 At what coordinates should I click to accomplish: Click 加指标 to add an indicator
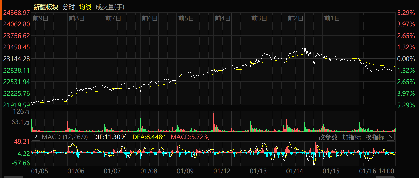tap(351, 137)
